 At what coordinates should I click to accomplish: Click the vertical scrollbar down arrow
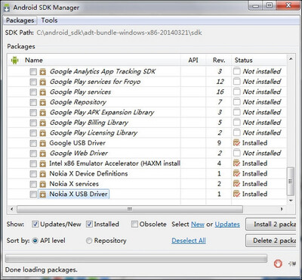tap(291, 201)
